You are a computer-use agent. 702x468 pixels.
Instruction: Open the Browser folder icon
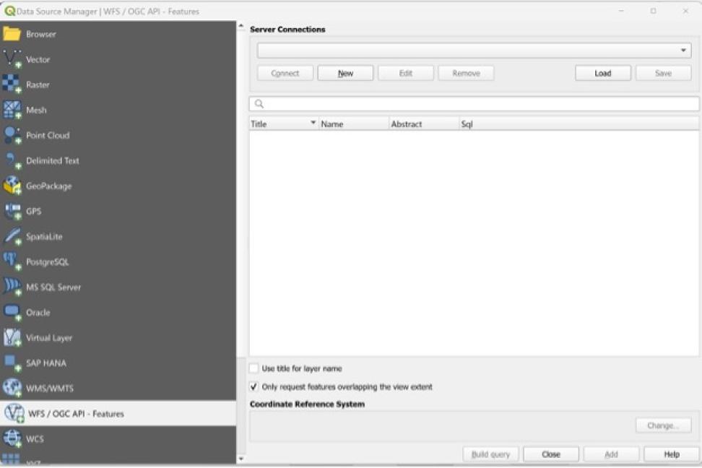tap(12, 34)
